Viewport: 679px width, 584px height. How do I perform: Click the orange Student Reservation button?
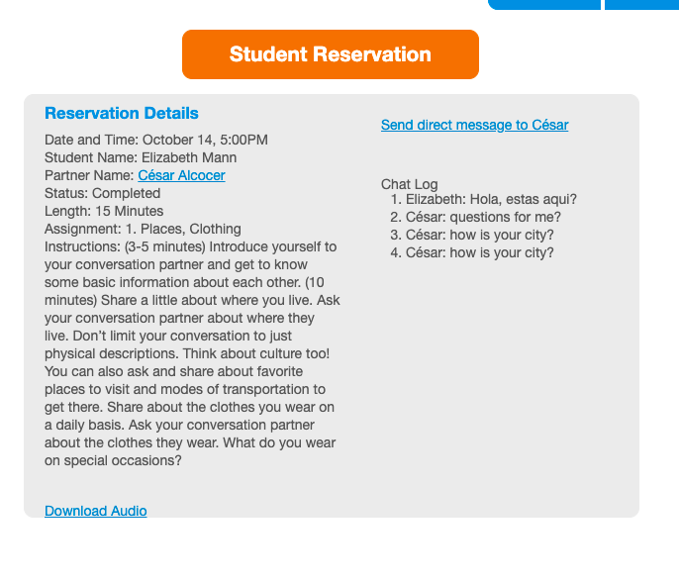(x=330, y=54)
